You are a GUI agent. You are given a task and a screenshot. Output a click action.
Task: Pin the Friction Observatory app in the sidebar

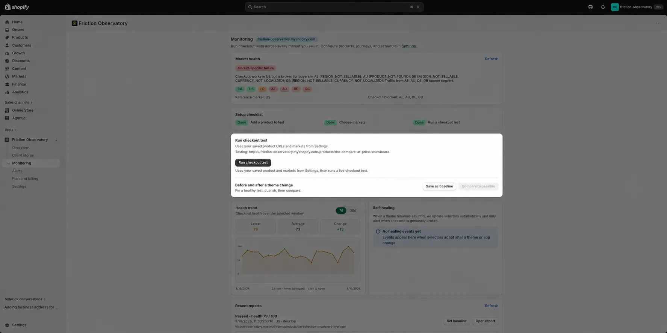coord(56,140)
